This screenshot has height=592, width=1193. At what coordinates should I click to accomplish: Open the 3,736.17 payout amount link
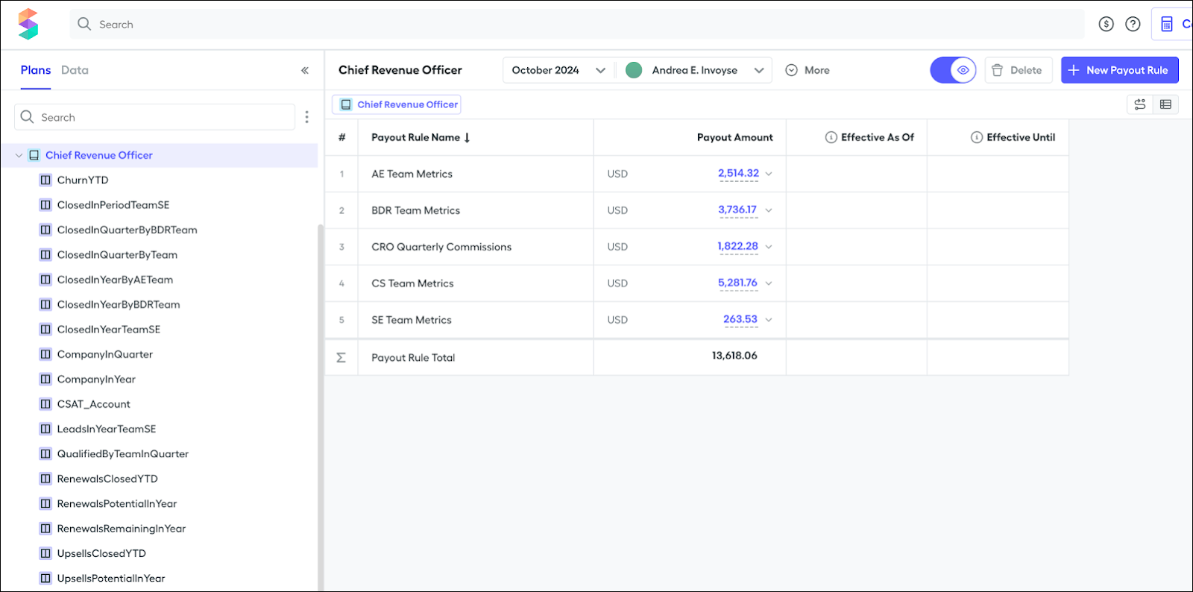(737, 210)
